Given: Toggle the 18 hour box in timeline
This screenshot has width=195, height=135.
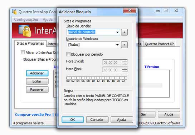Looking at the screenshot, I should pos(113,78).
